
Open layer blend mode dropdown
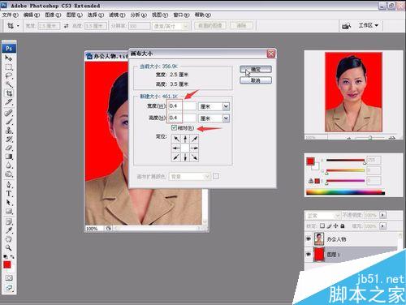[x=323, y=216]
